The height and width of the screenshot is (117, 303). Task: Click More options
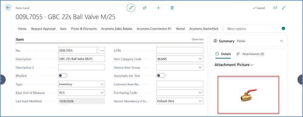click(237, 29)
